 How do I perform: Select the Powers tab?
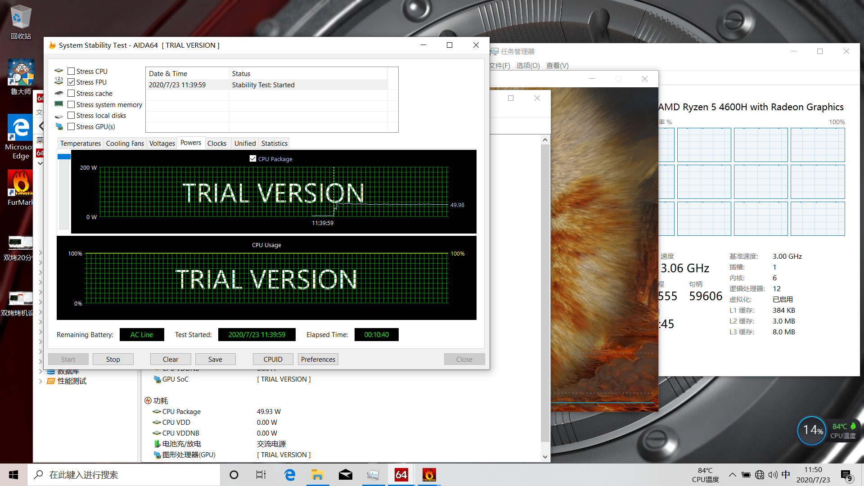[191, 143]
